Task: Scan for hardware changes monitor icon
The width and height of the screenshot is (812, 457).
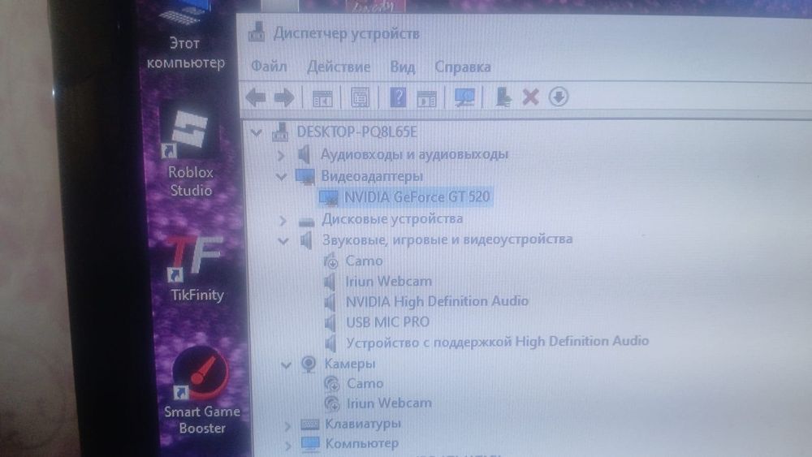Action: (464, 97)
